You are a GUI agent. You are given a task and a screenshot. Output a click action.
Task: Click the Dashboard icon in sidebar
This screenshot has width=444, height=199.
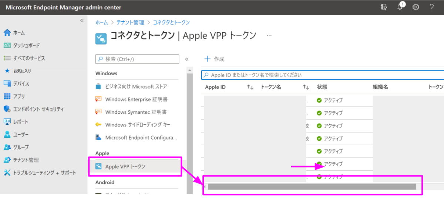[x=7, y=45]
